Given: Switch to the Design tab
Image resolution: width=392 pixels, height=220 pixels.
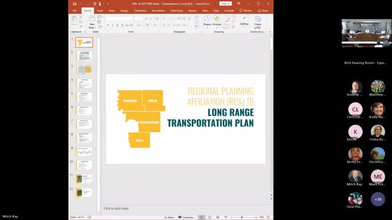Looking at the screenshot, I should point(124,11).
